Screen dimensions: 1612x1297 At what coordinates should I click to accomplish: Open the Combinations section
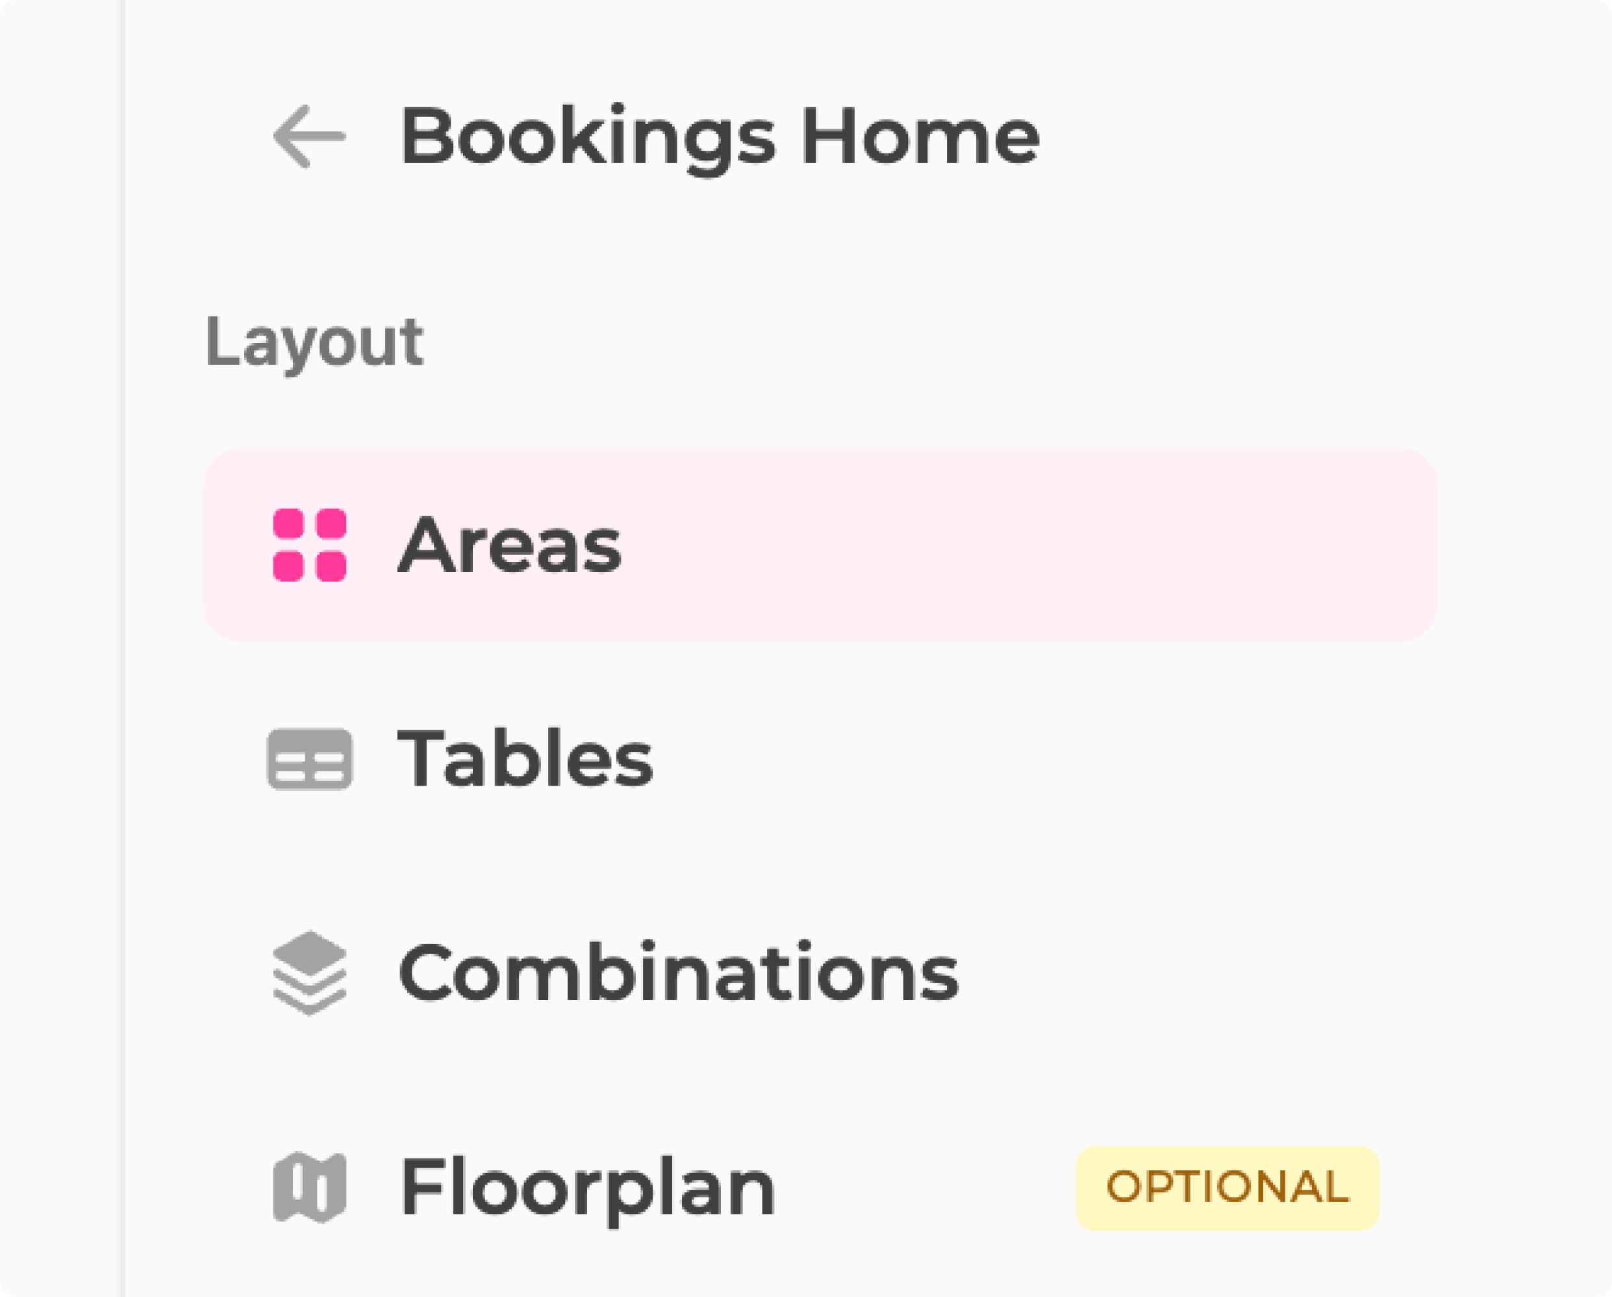point(677,973)
